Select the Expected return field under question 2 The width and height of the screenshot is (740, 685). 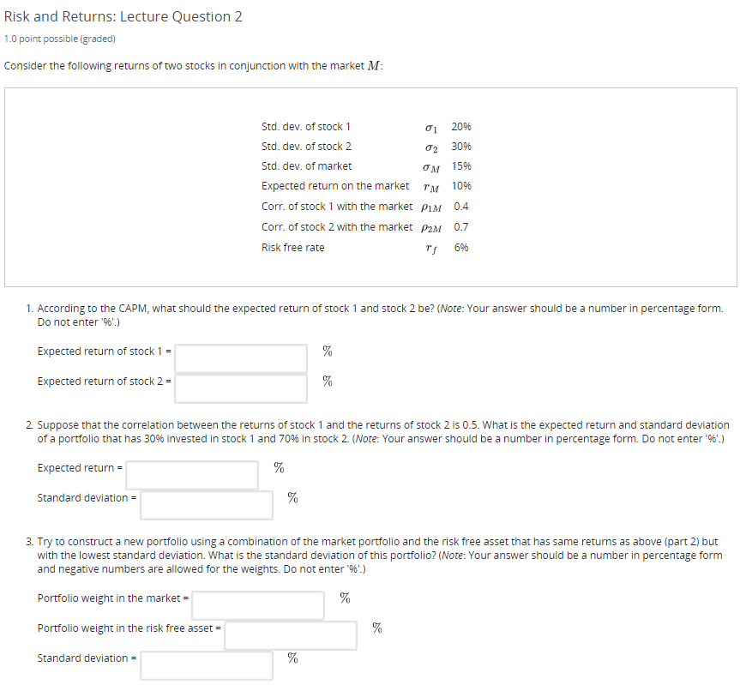pyautogui.click(x=191, y=474)
